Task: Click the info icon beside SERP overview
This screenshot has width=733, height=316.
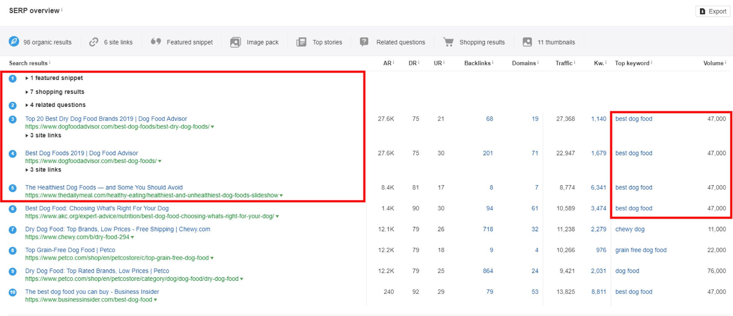Action: (x=62, y=10)
